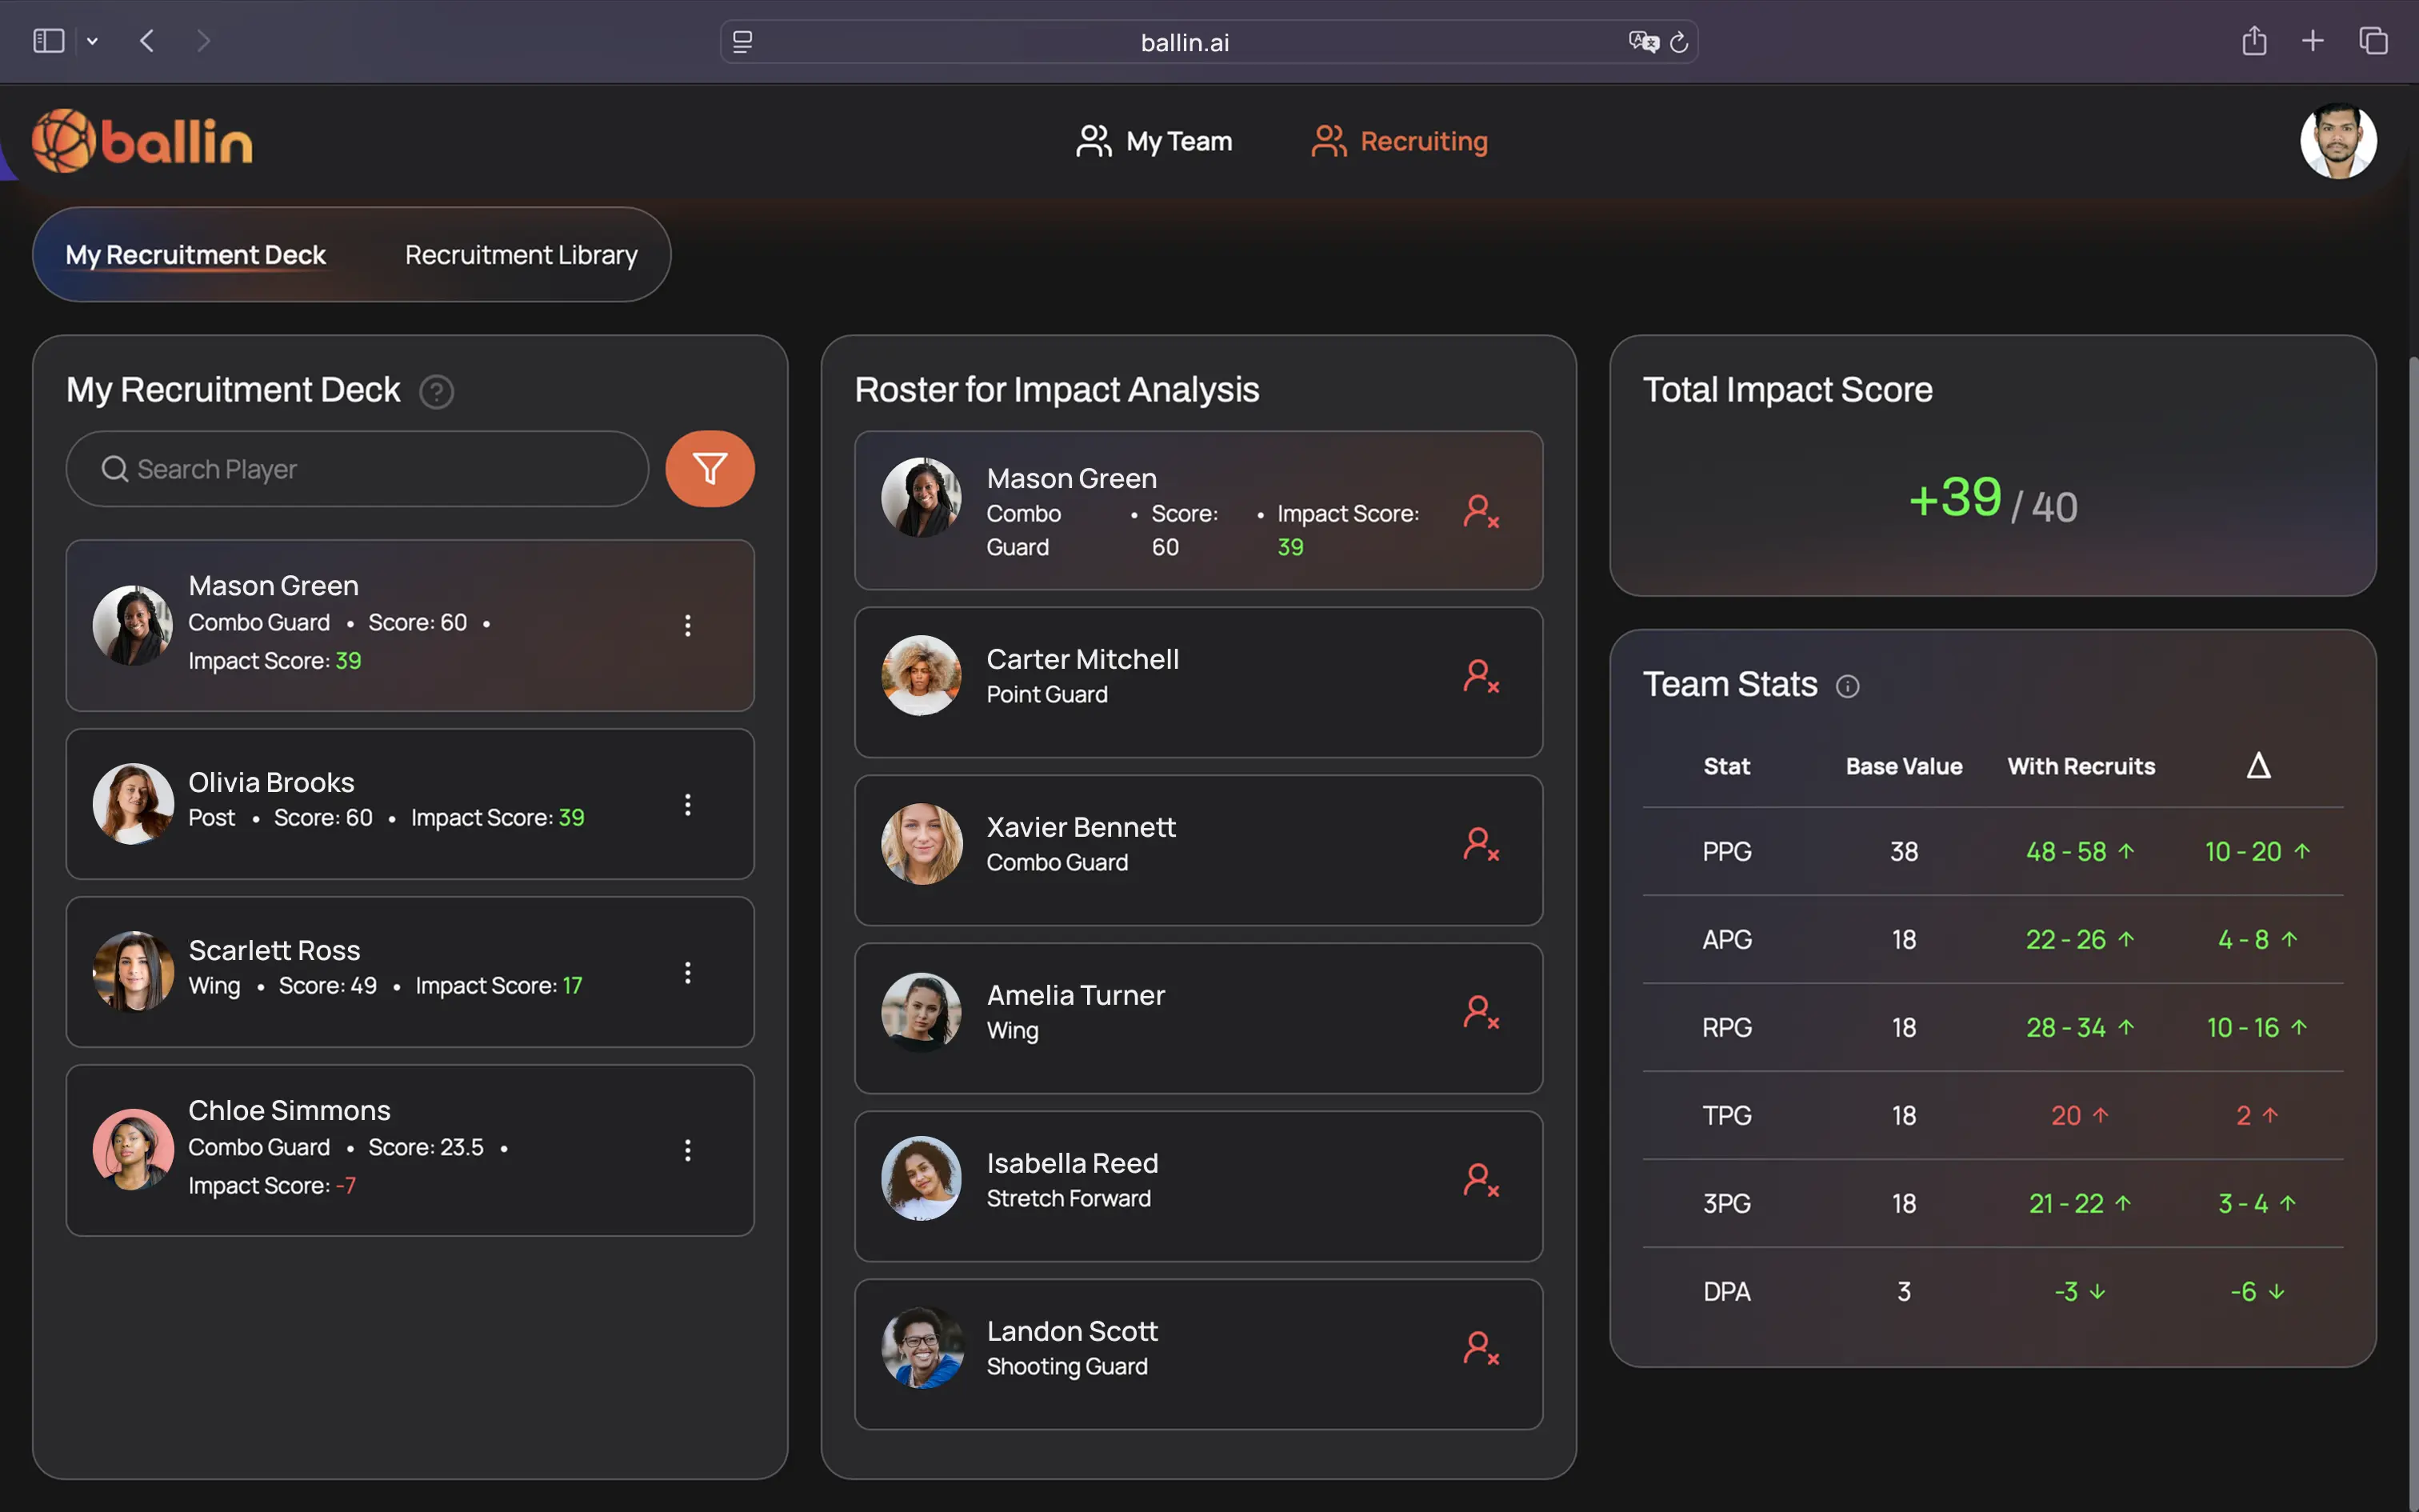Switch to Recruitment Library tab
Viewport: 2419px width, 1512px height.
pos(521,255)
